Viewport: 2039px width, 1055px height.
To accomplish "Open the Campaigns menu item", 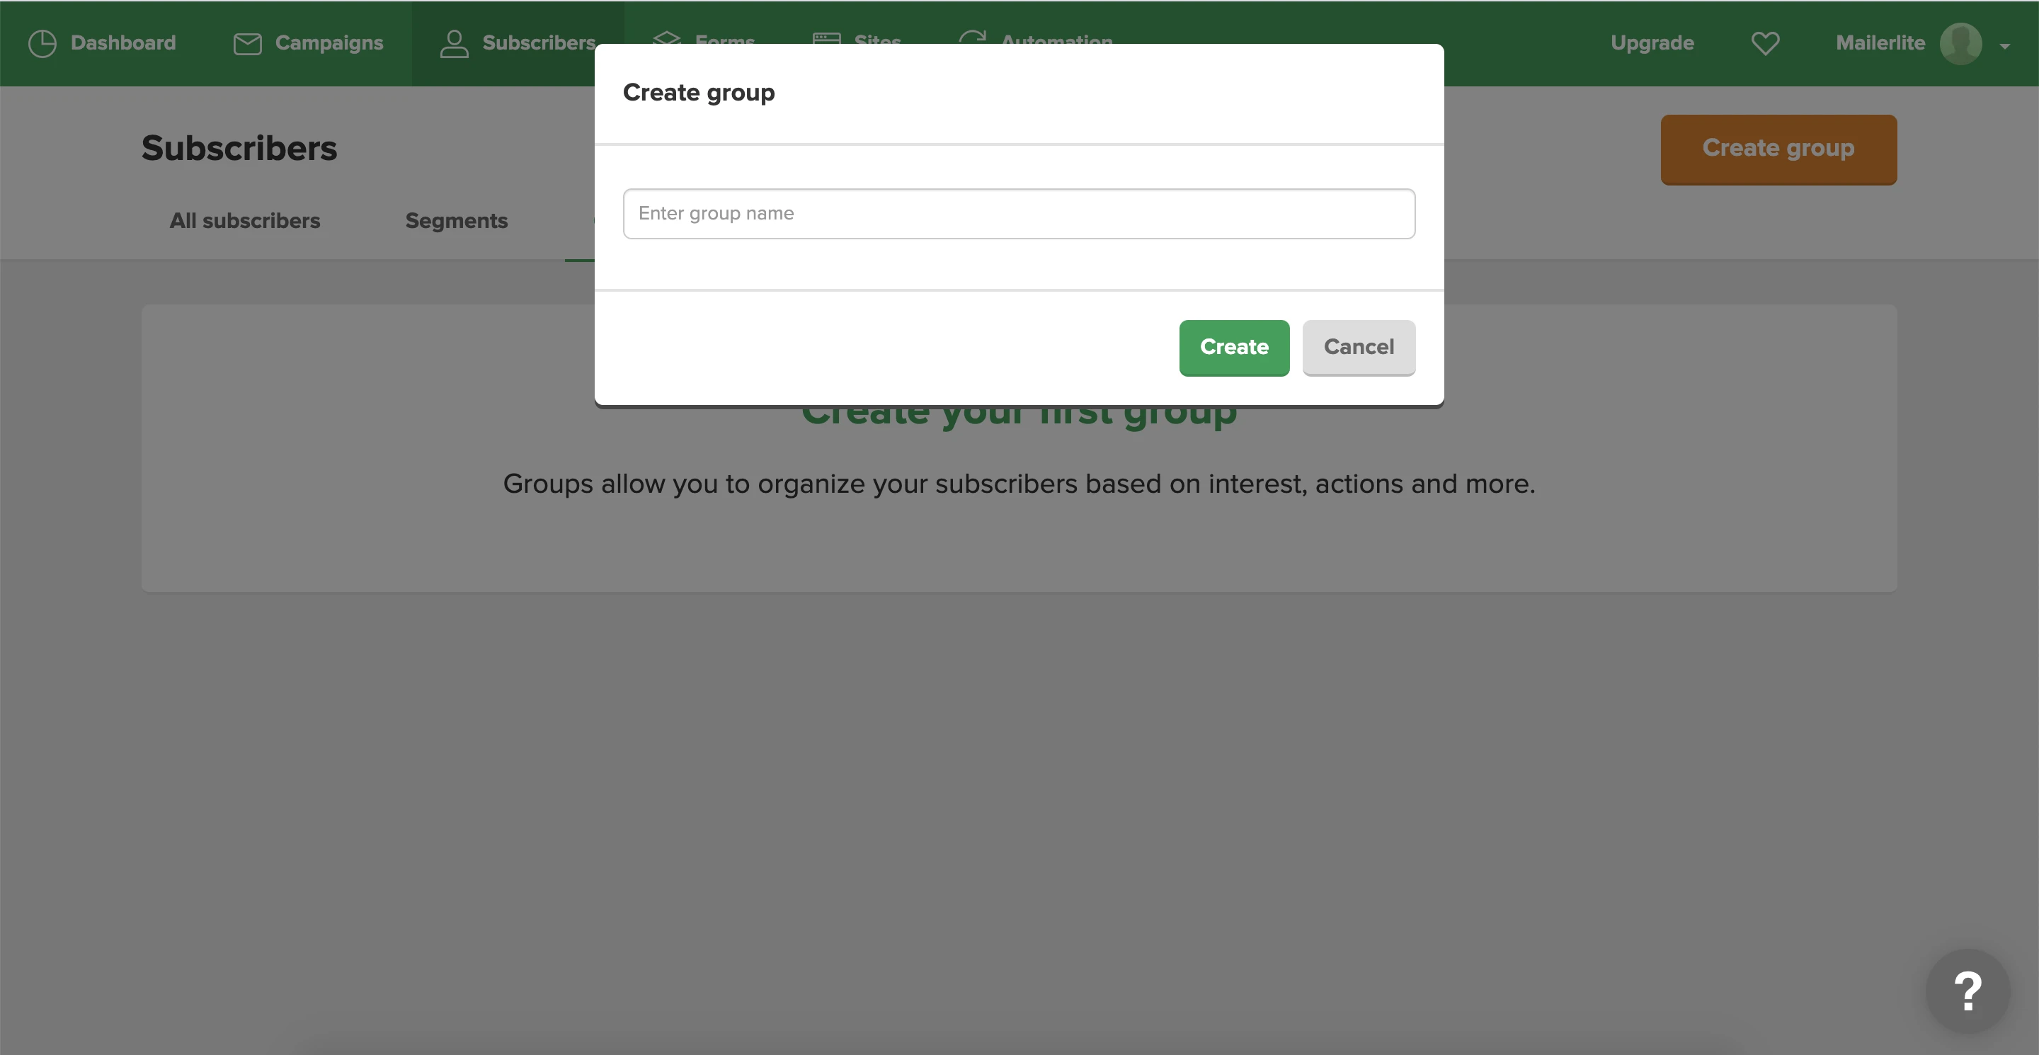I will point(329,43).
